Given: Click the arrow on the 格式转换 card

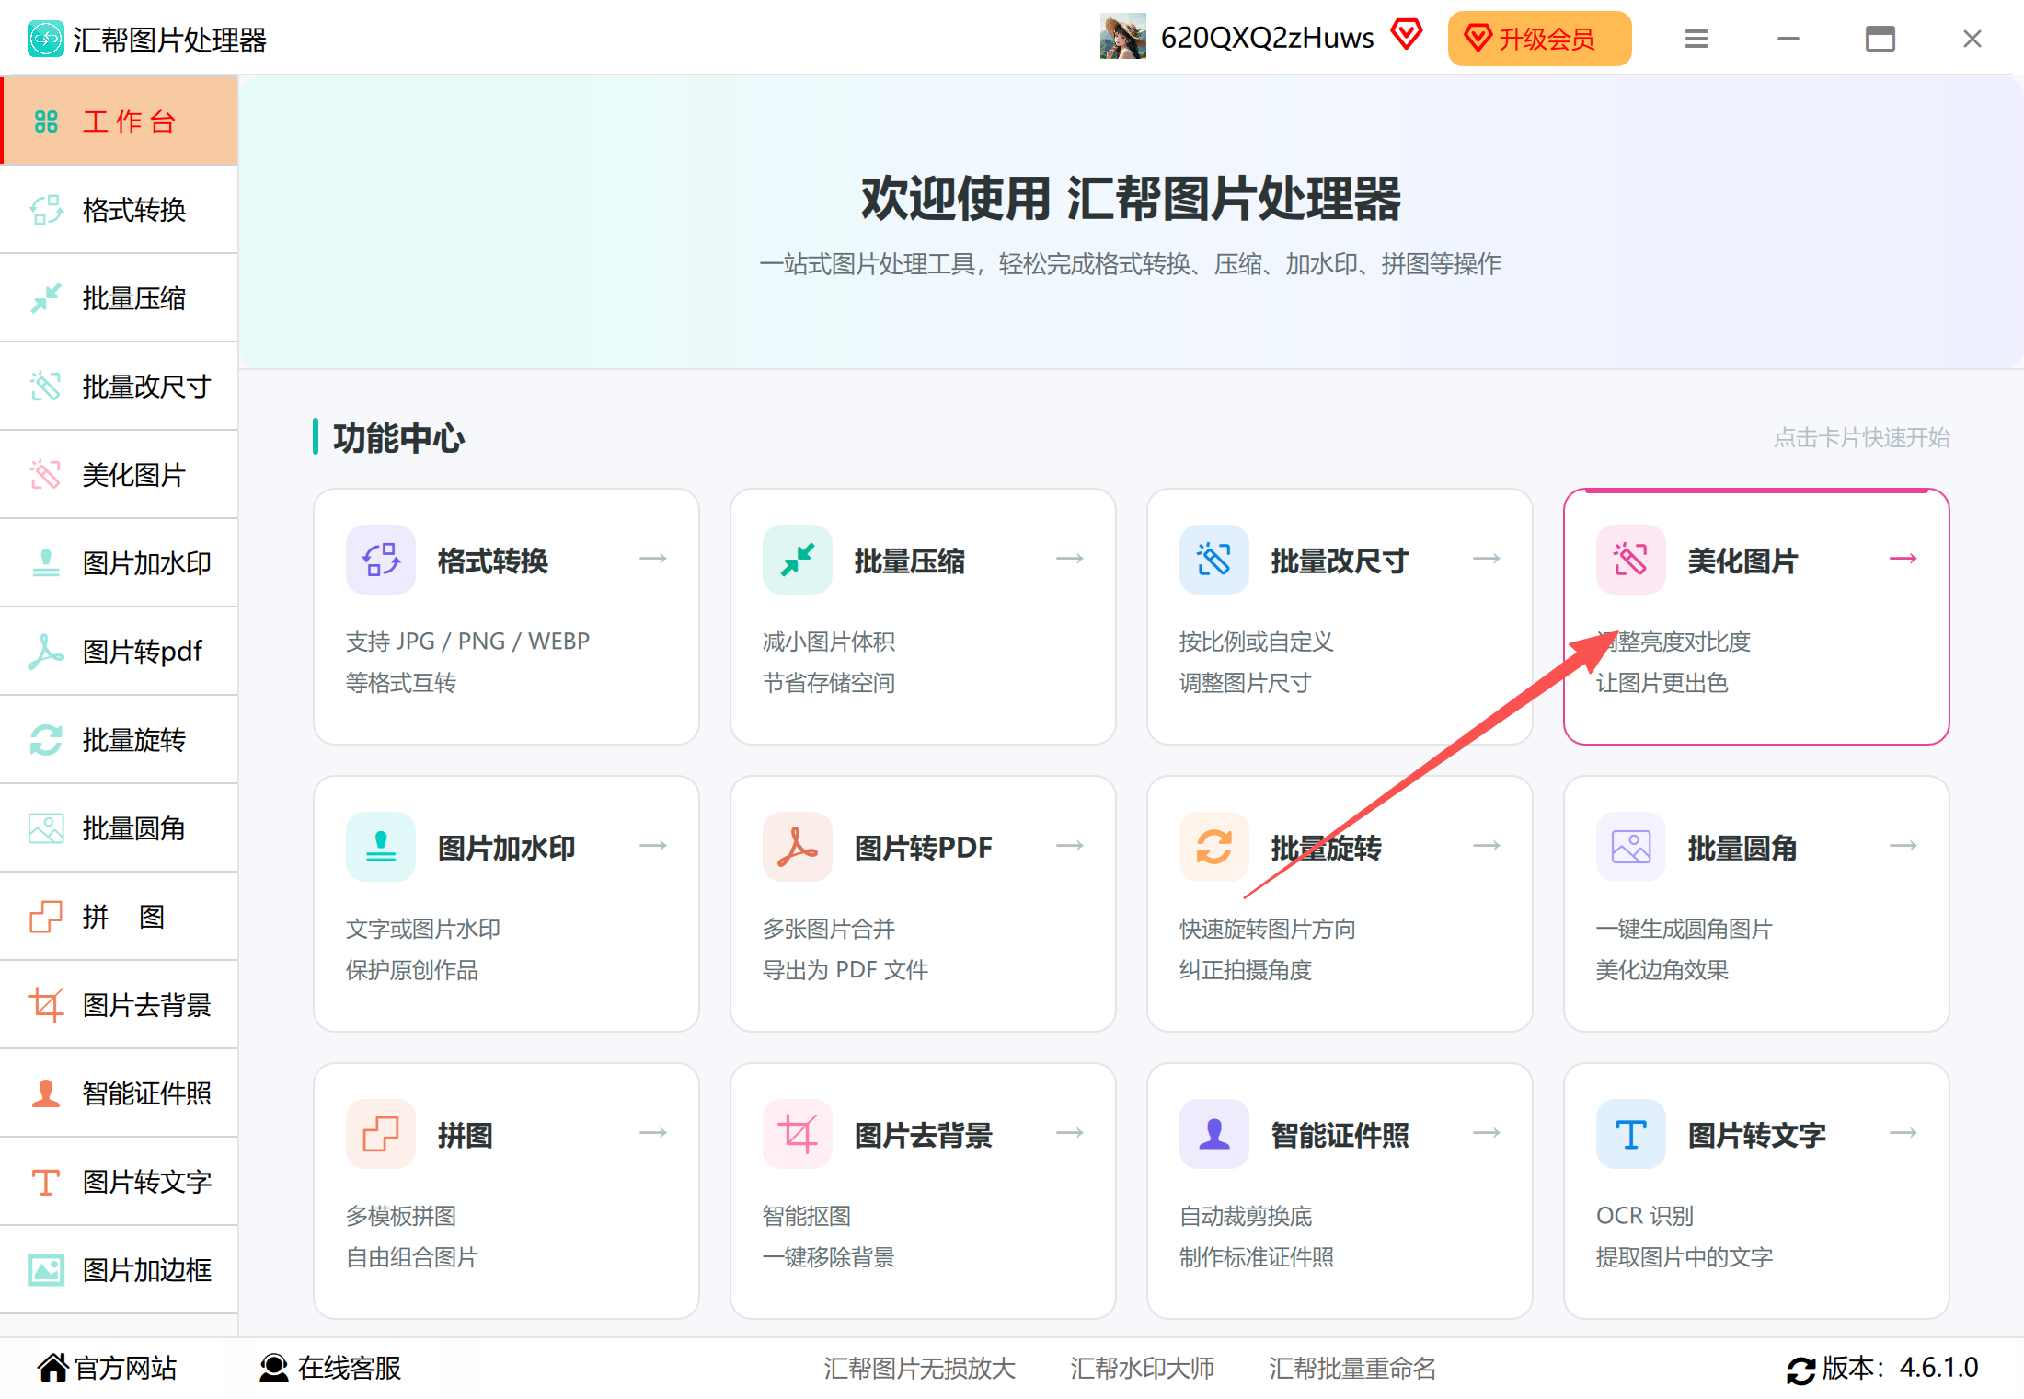Looking at the screenshot, I should (x=653, y=559).
